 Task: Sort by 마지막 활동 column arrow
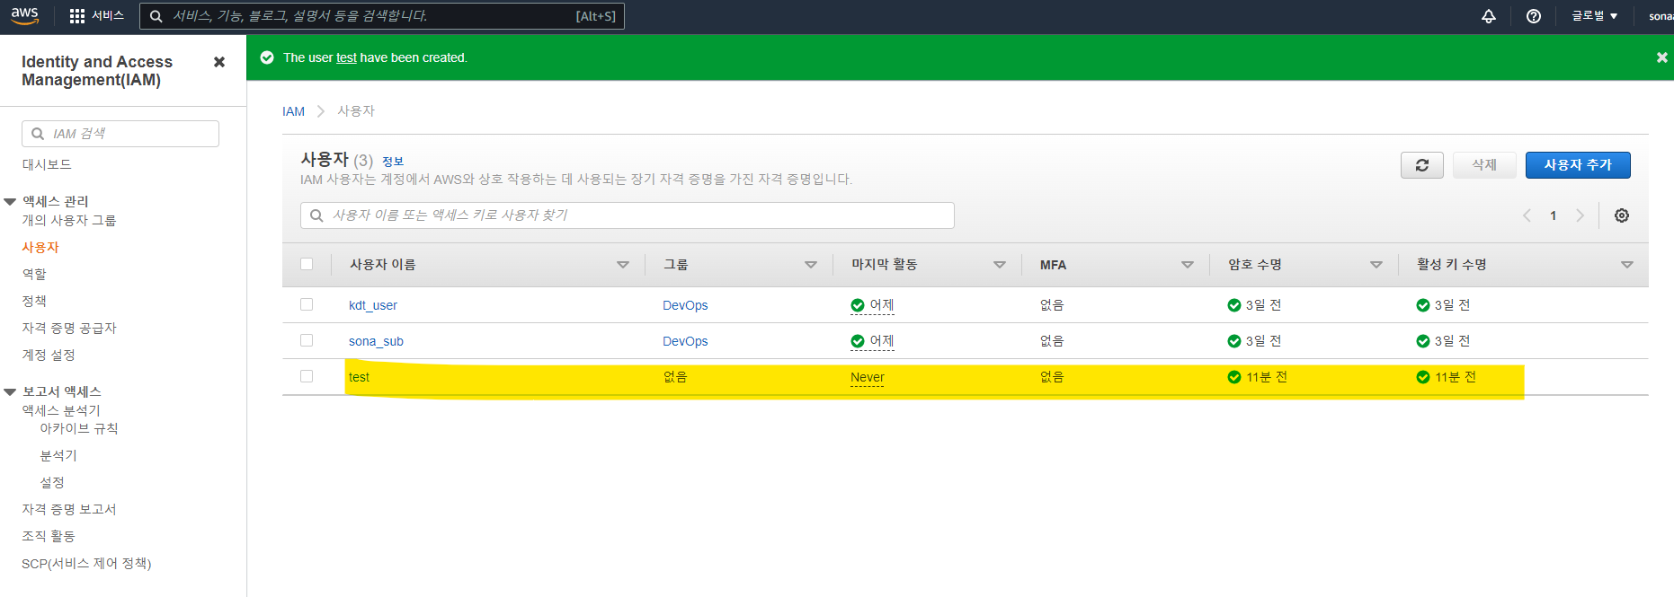coord(1000,265)
